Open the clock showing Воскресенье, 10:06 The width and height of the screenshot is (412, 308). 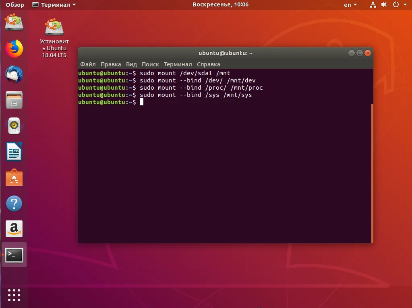tap(220, 5)
